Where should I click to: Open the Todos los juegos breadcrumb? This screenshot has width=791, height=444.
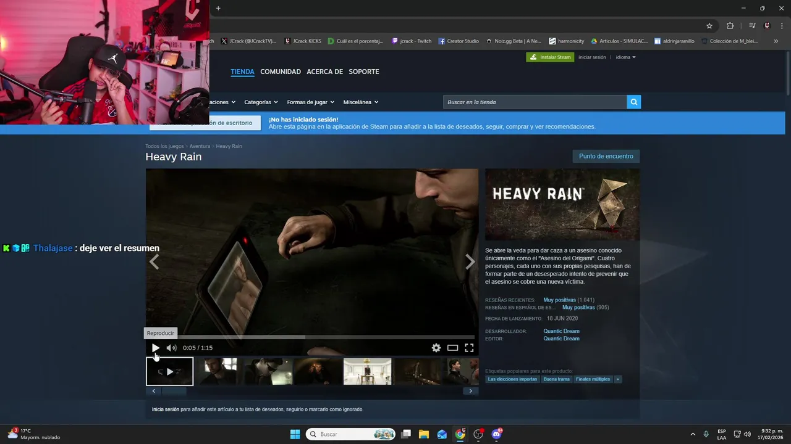point(164,146)
